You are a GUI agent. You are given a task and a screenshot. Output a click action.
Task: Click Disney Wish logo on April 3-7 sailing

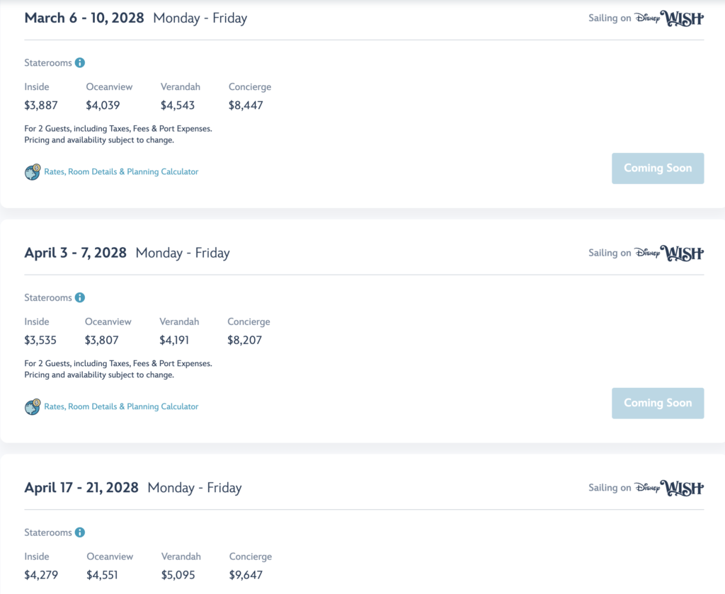[669, 253]
